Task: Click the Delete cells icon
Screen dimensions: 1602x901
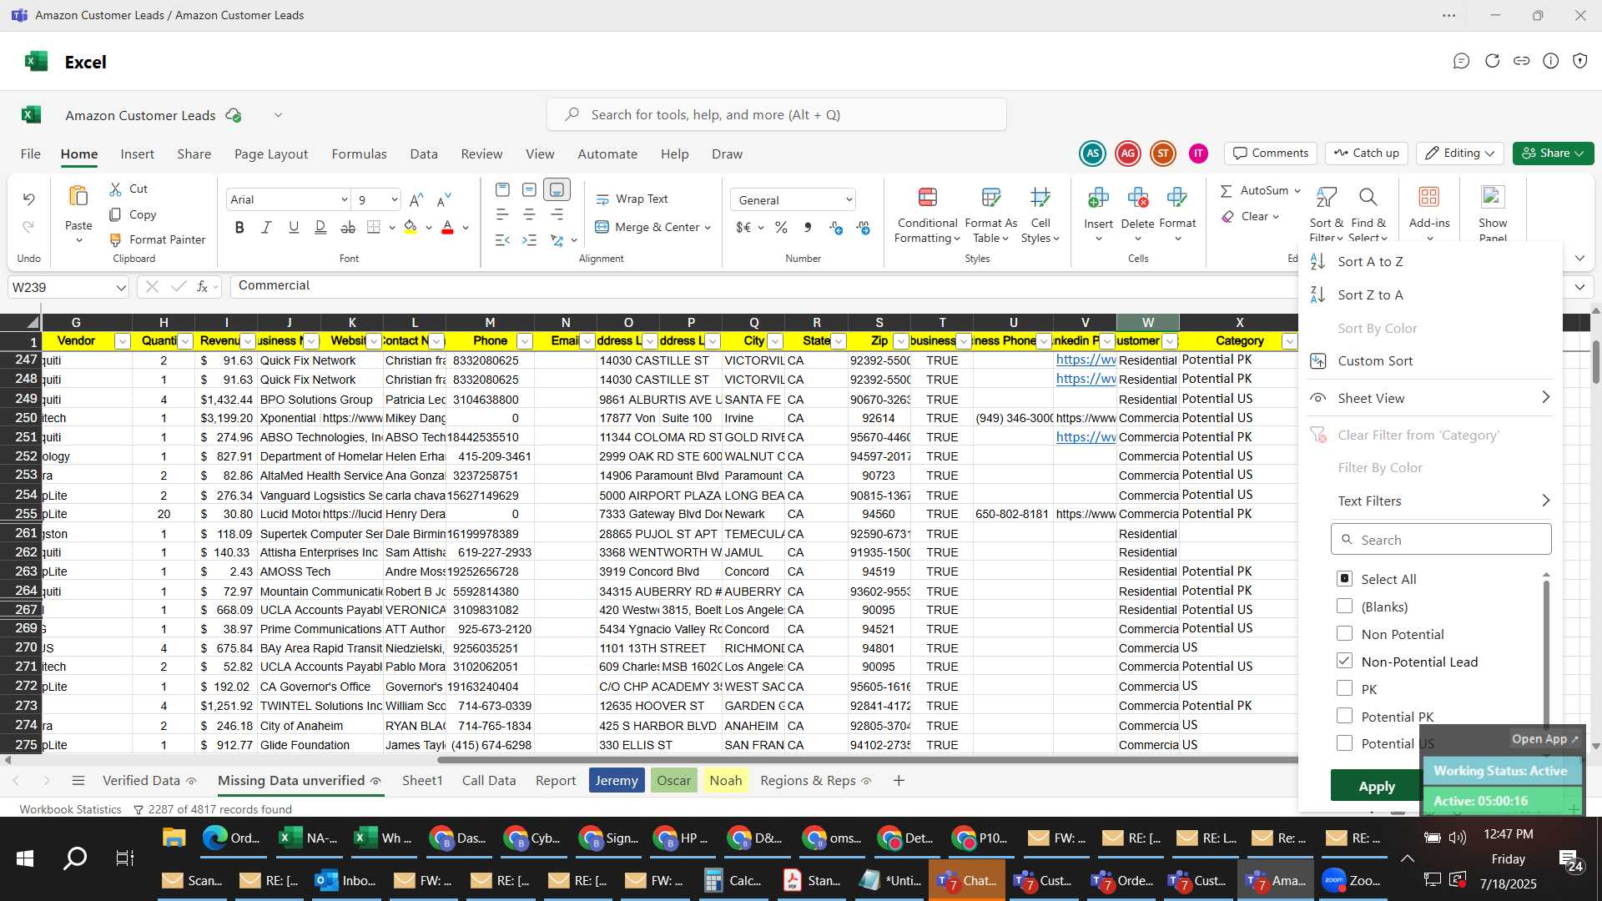Action: [1138, 198]
